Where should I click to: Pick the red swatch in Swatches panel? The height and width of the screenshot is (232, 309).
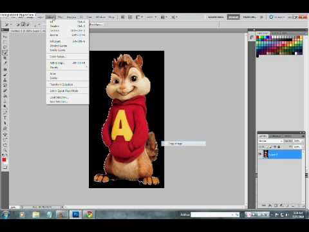coord(258,37)
